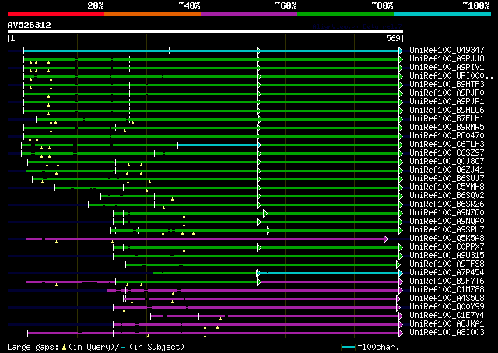This screenshot has width=498, height=353.
Task: Select the UniRef100_B6SR26 label
Action: (447, 204)
